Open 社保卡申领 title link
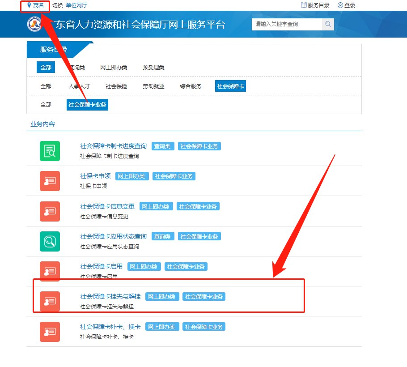The height and width of the screenshot is (367, 407). click(95, 176)
